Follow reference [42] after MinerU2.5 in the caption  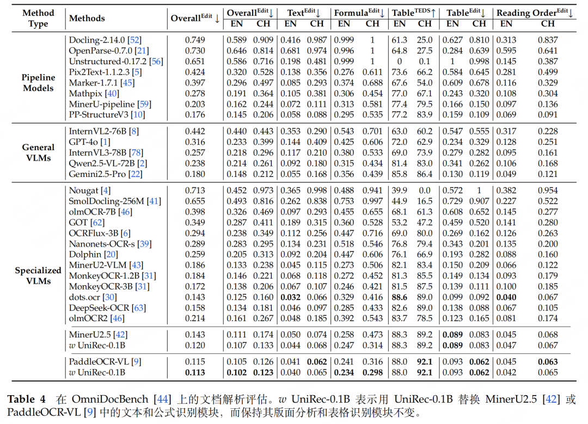tap(551, 399)
